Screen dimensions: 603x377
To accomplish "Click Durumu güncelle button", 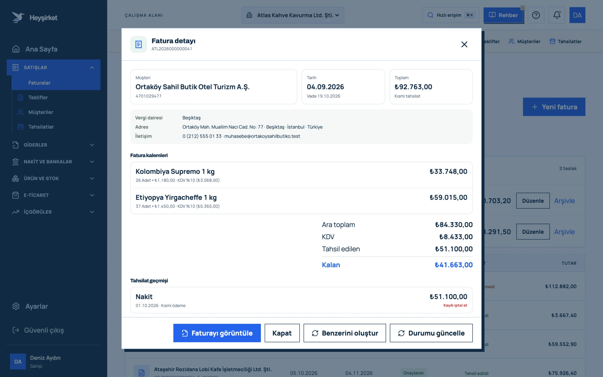I will coord(431,333).
